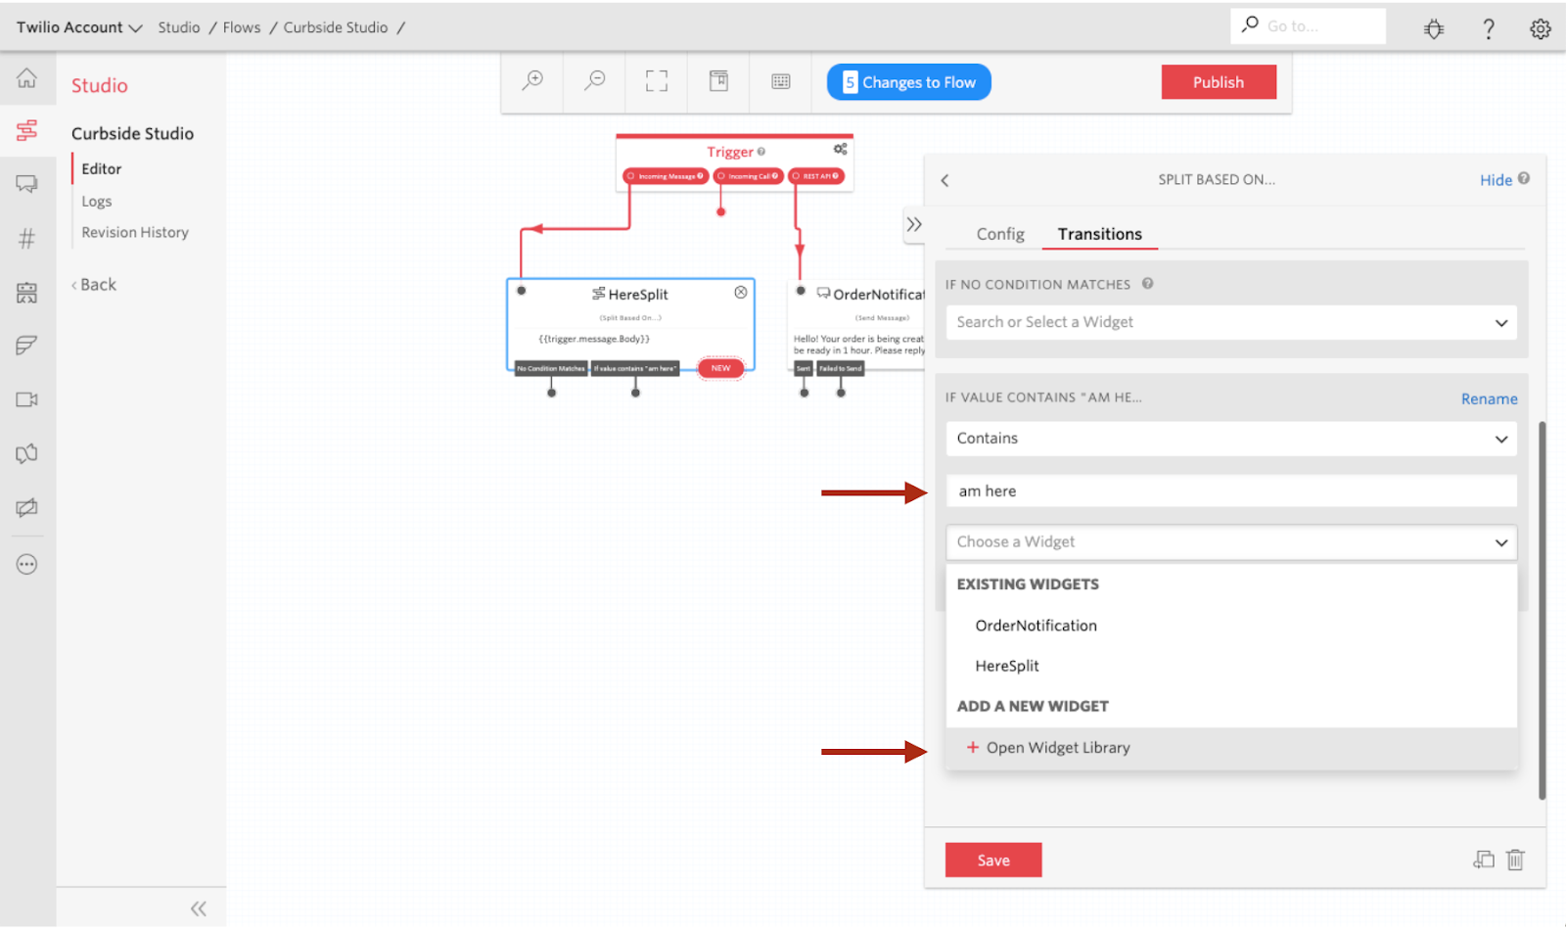This screenshot has width=1566, height=931.
Task: Open the Search or Select a Widget dropdown
Action: pyautogui.click(x=1231, y=322)
